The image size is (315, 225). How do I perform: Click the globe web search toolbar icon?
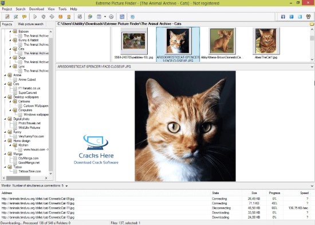[x=90, y=17]
